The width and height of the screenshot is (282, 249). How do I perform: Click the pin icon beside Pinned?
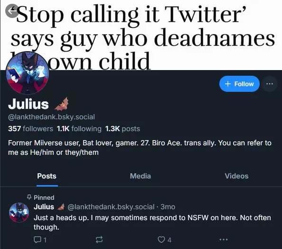click(29, 197)
